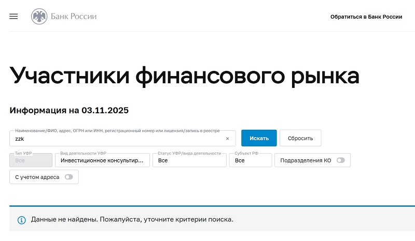415x241 pixels.
Task: Click the Bank of Russia eagle emblem
Action: coord(39,17)
